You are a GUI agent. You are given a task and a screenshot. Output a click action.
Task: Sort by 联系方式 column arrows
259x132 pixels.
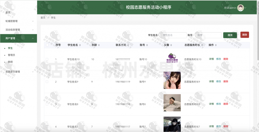click(128, 45)
